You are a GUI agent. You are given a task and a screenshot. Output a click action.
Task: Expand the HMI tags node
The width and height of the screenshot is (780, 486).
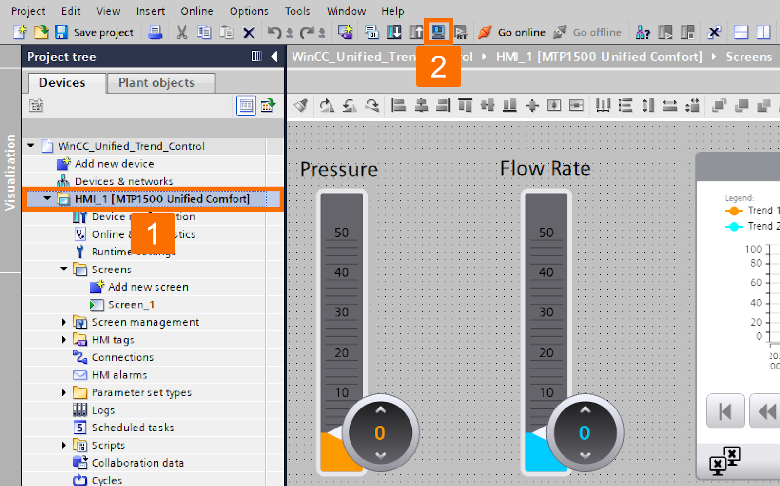coord(64,339)
